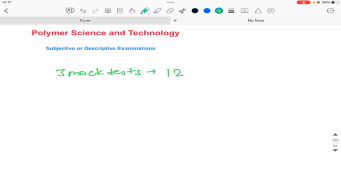Tap the battery status indicator
341x192 pixels.
[336, 2]
